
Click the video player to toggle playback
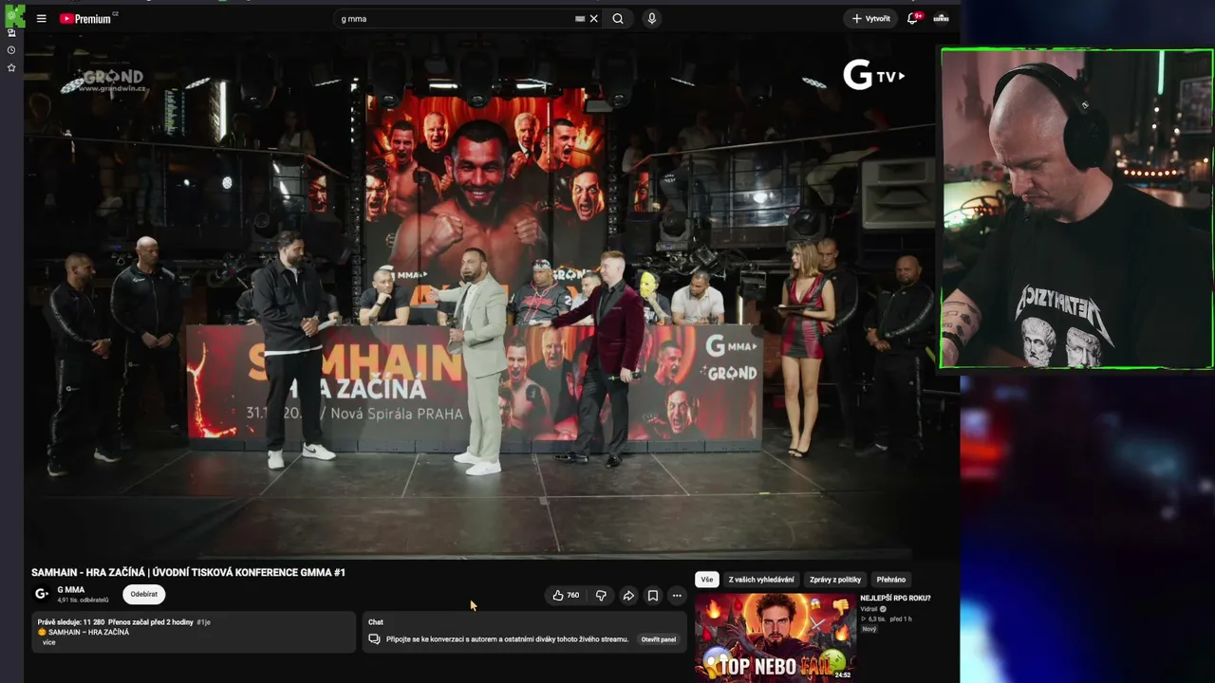pyautogui.click(x=492, y=294)
